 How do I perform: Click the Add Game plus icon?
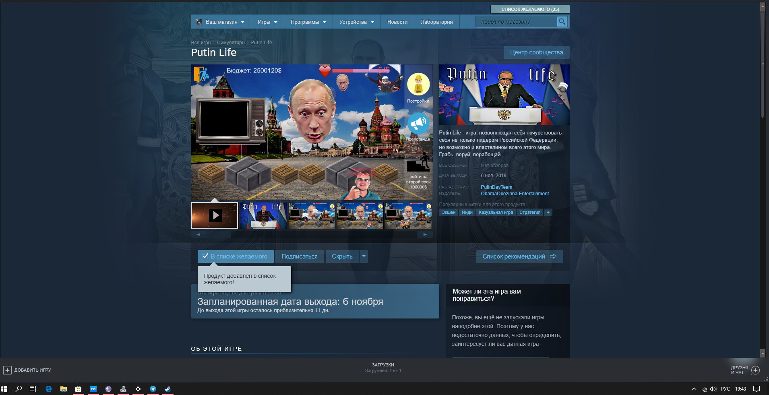coord(7,370)
